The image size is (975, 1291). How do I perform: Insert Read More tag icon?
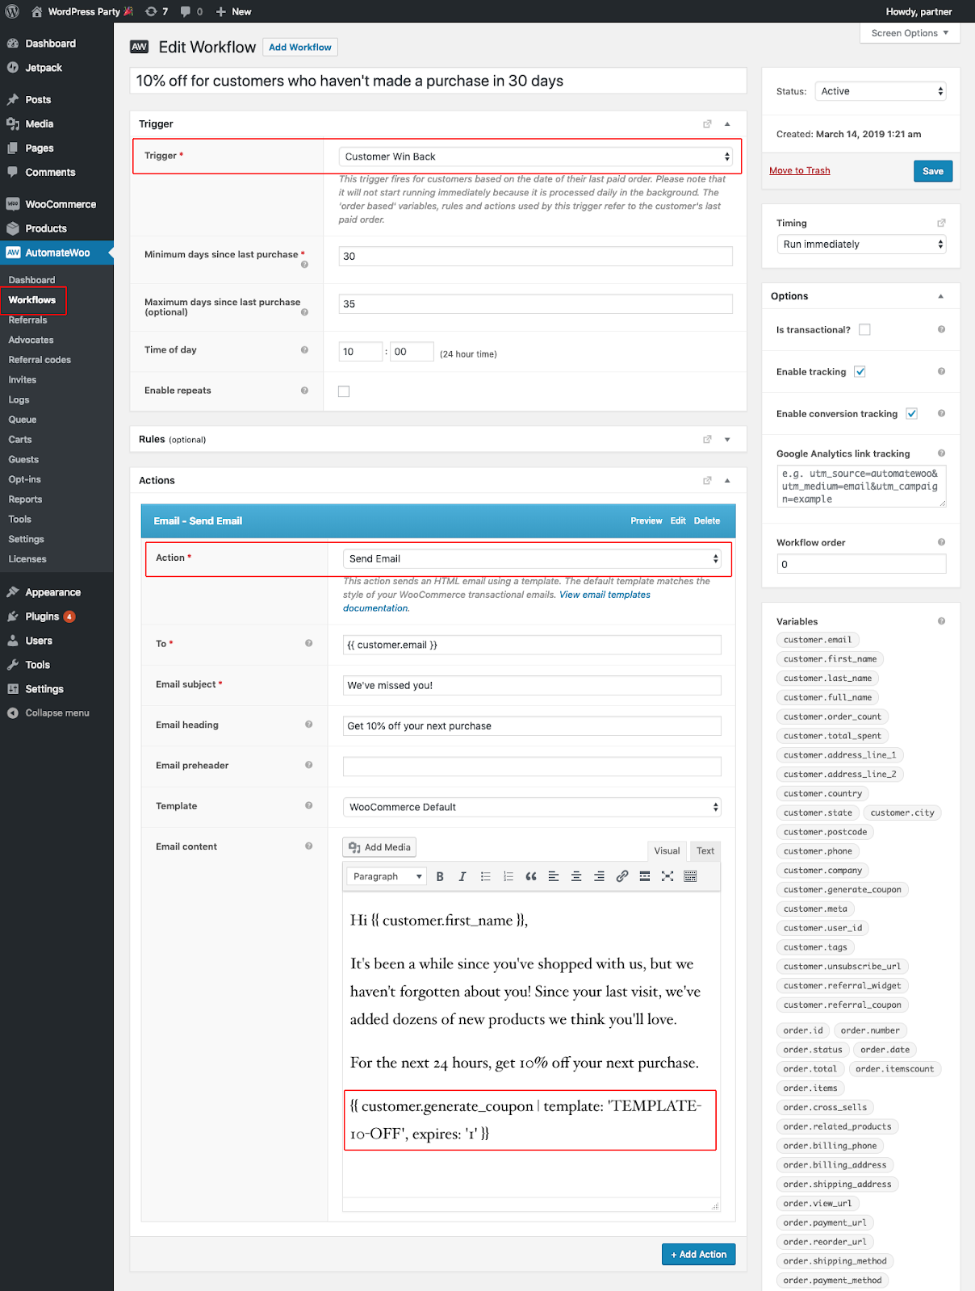645,876
